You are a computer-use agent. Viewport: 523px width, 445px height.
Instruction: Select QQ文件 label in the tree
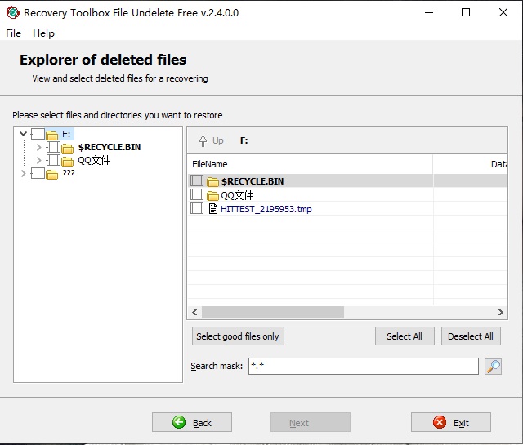(x=94, y=160)
